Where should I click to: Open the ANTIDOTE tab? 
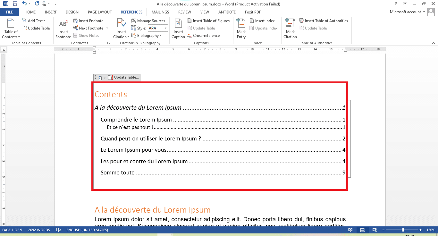[227, 12]
